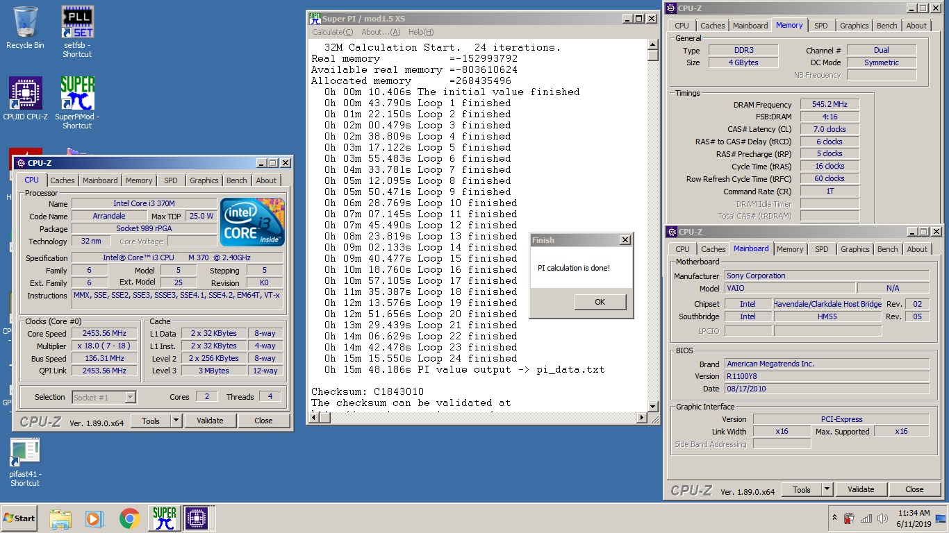
Task: Select SPD tab in Mainboard window
Action: 822,249
